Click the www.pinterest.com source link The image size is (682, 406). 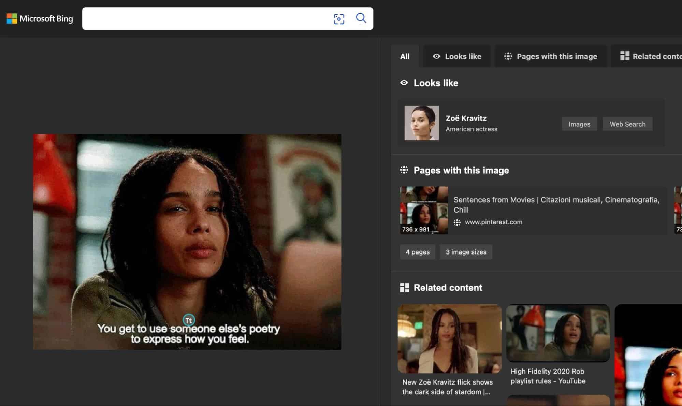point(493,222)
